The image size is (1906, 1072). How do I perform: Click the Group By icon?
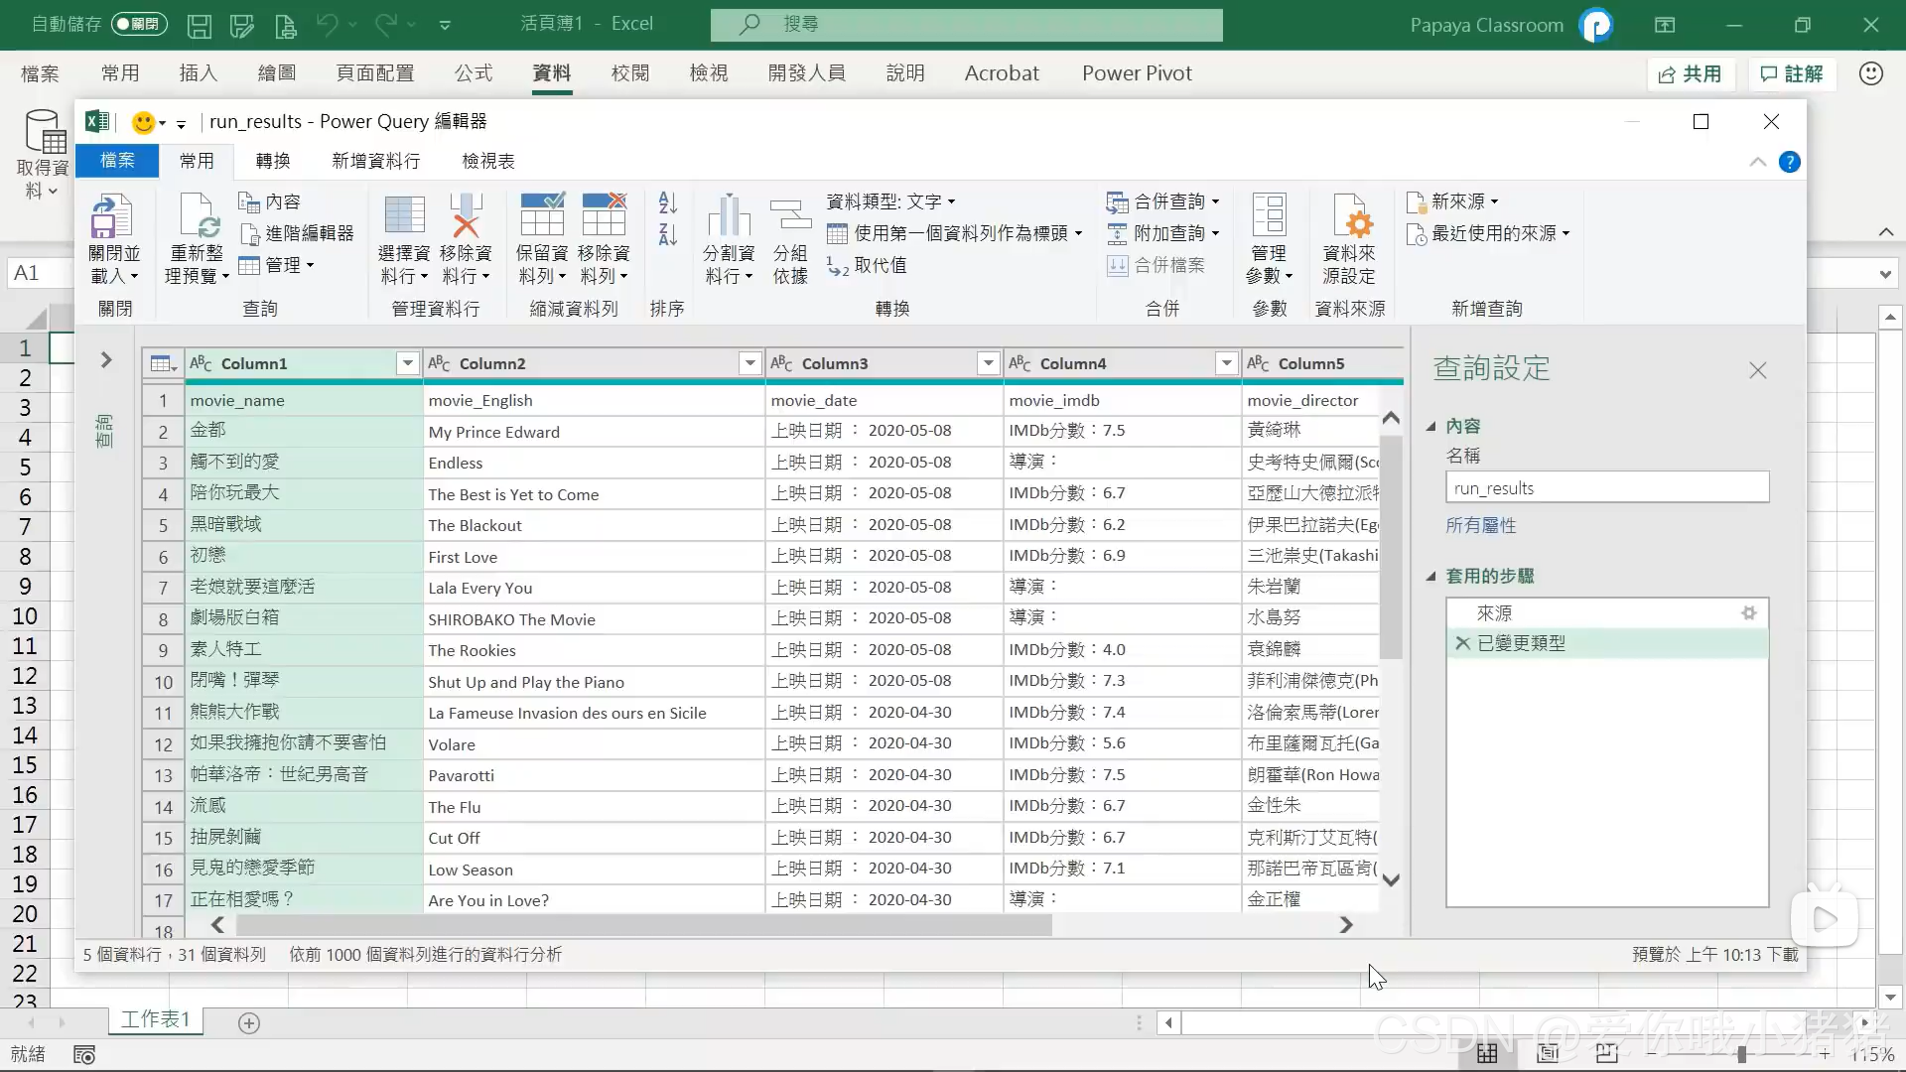pyautogui.click(x=790, y=216)
